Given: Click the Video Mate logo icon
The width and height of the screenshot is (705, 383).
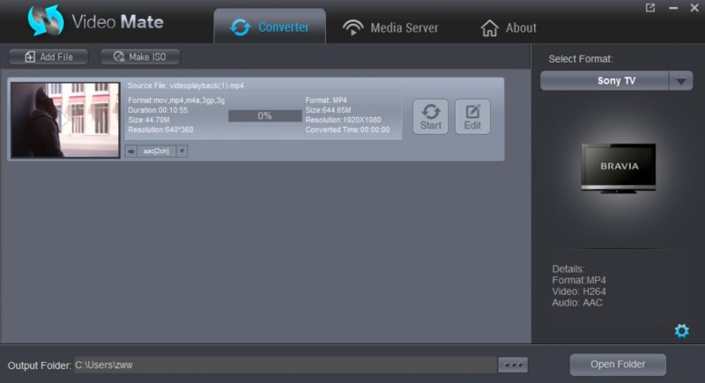Looking at the screenshot, I should pyautogui.click(x=46, y=21).
